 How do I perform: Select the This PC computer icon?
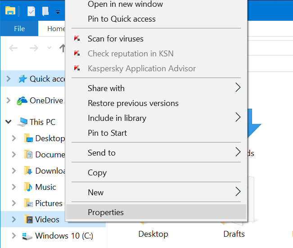(x=22, y=122)
